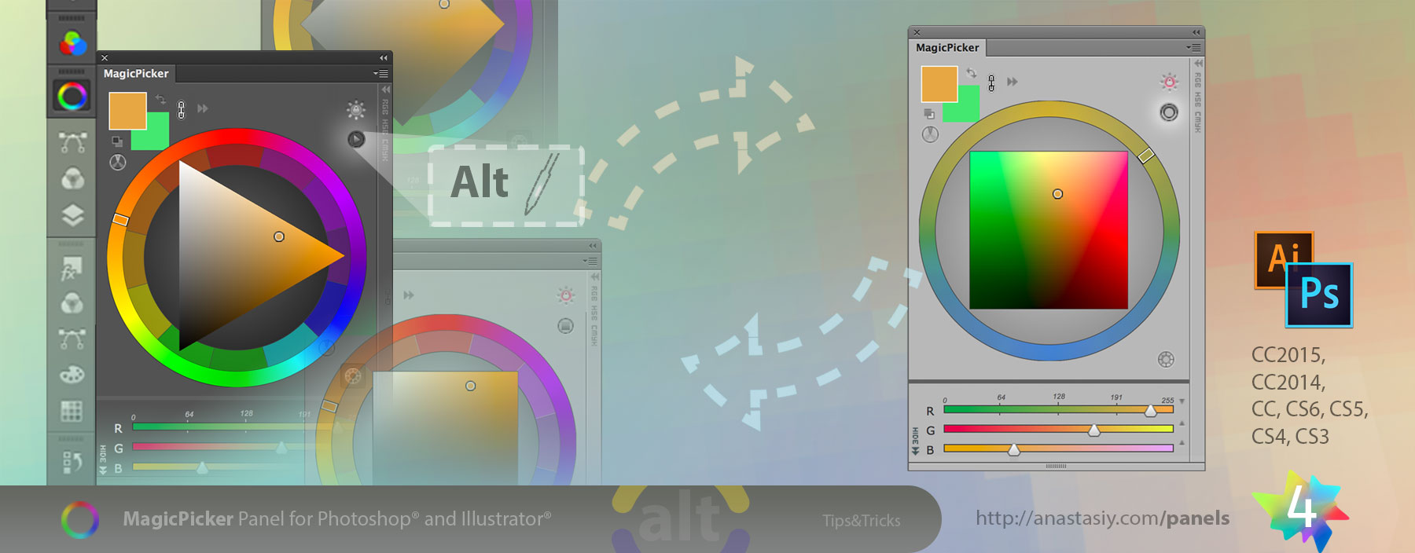Close the light MagicPicker panel
The width and height of the screenshot is (1415, 553).
(x=917, y=32)
